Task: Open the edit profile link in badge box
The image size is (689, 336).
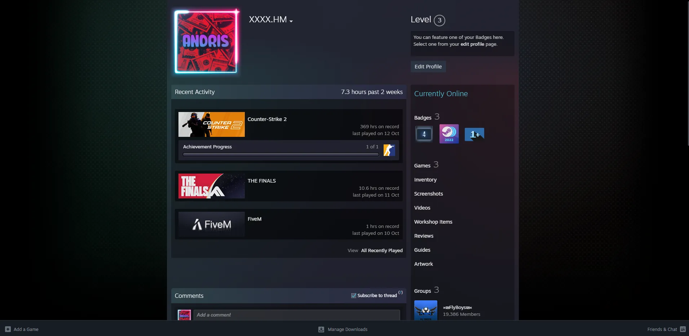Action: pos(472,44)
